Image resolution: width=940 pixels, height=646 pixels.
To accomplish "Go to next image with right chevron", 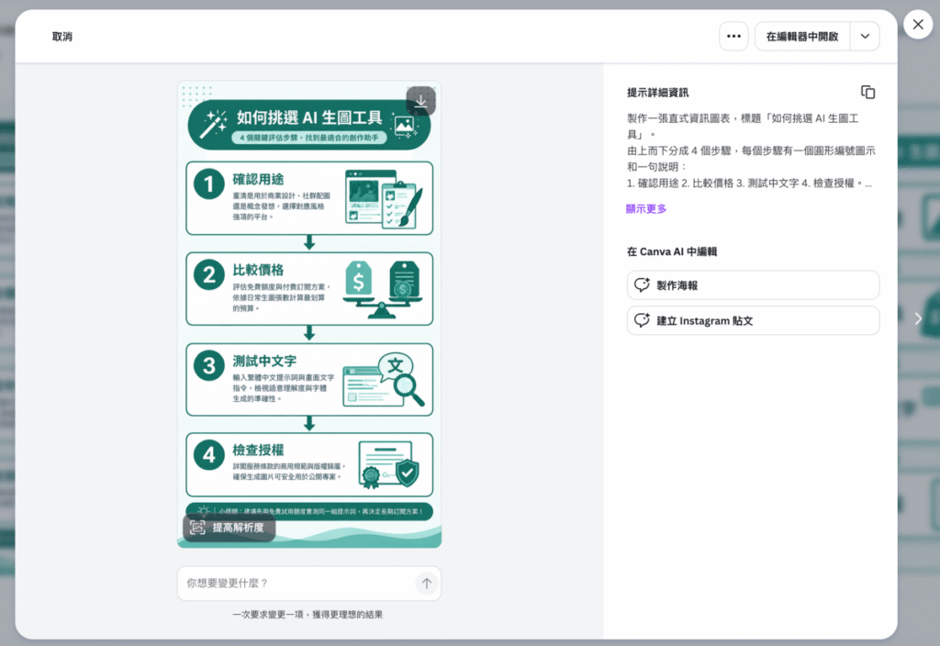I will pyautogui.click(x=917, y=318).
